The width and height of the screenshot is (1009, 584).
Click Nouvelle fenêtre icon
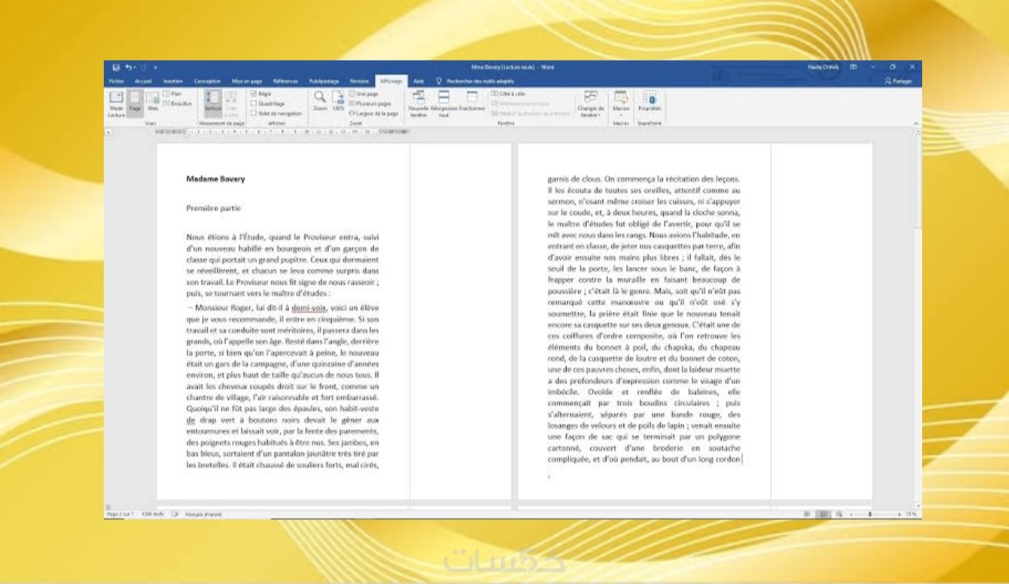coord(418,104)
